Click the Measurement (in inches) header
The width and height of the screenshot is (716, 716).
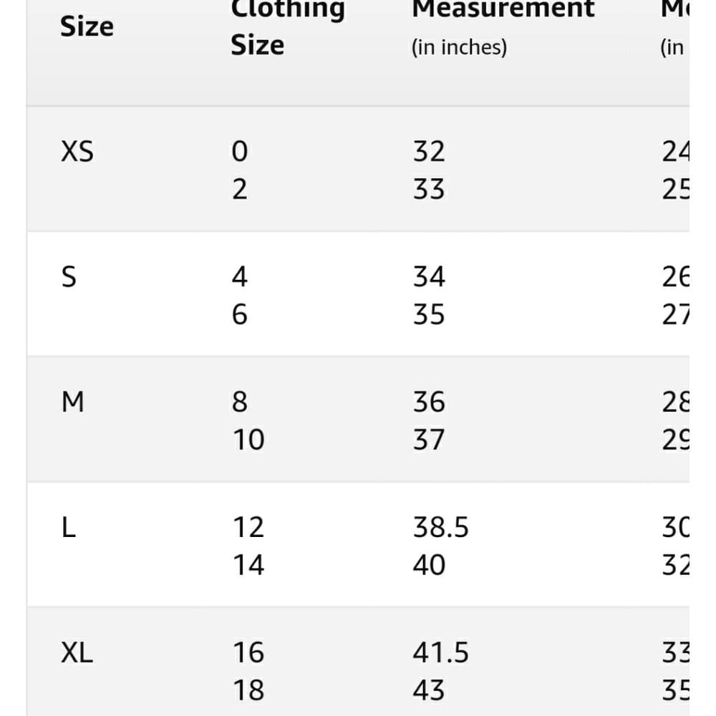[x=503, y=29]
